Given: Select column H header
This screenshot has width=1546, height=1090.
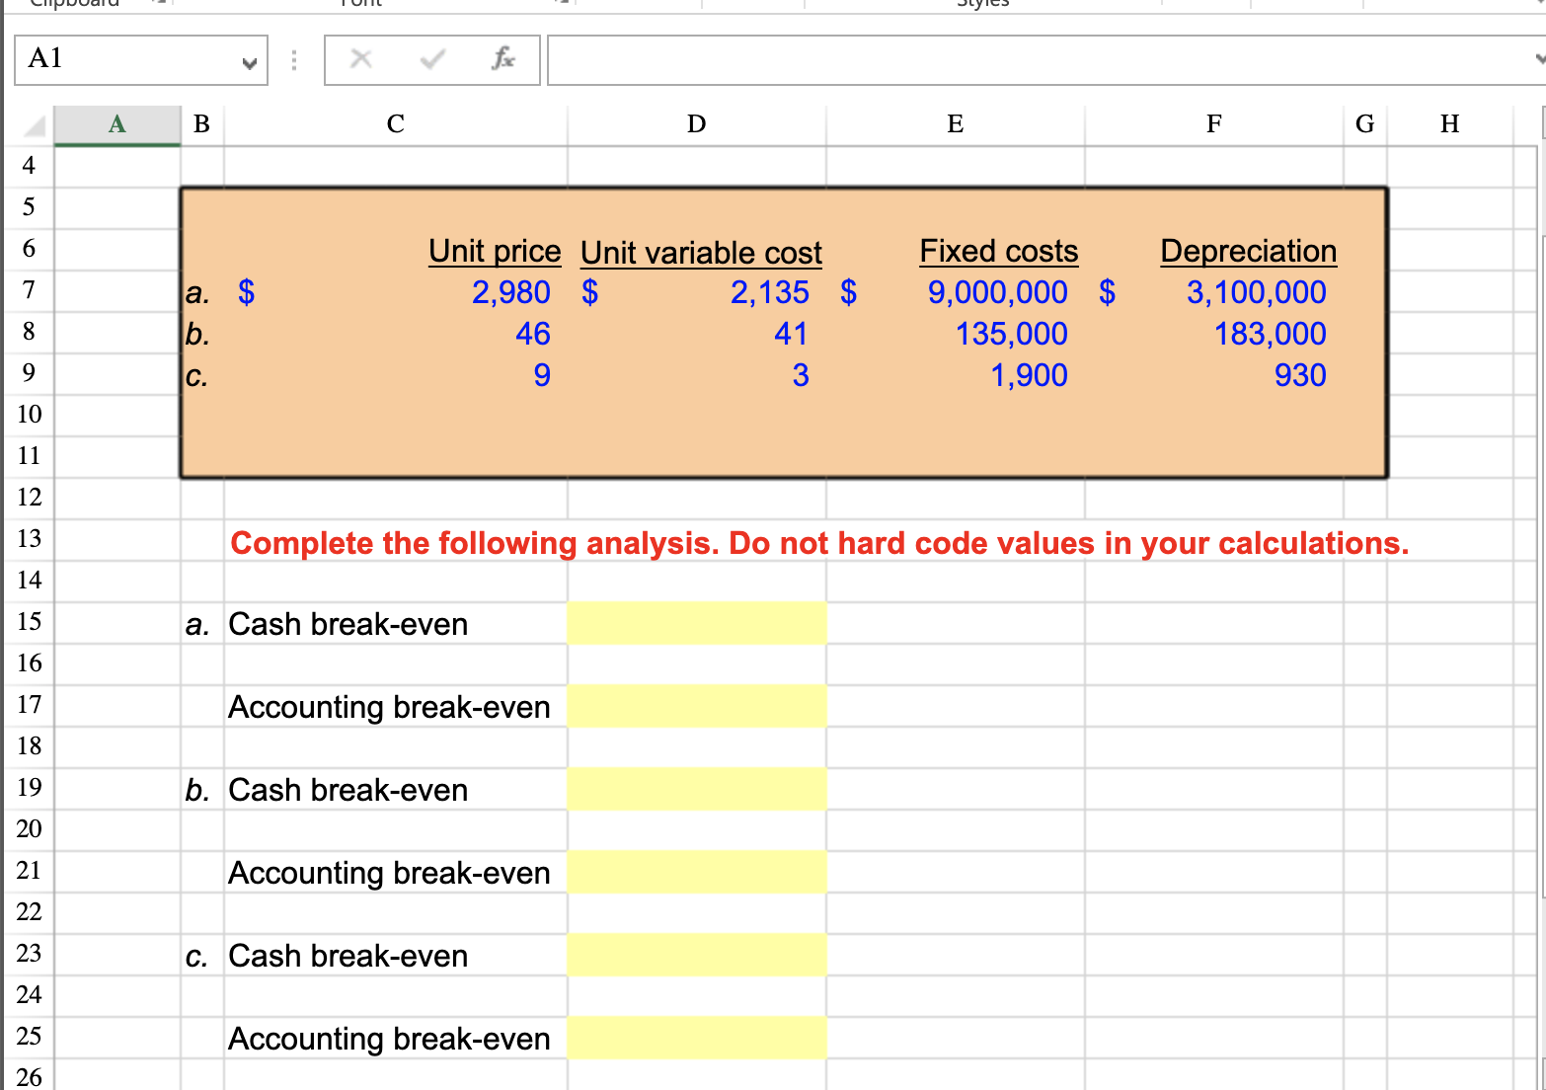Looking at the screenshot, I should pos(1449,125).
